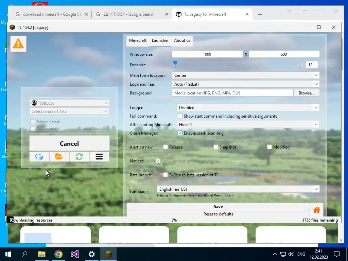Expand After starting Minecraft dropdown
The height and width of the screenshot is (261, 348).
point(316,124)
